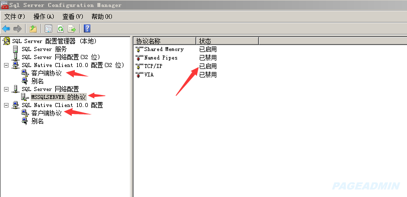Open the 操作(A) menu
The image size is (407, 197).
click(44, 17)
